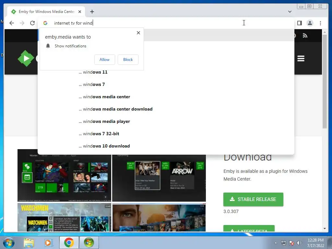Pick the 'windows 7 32-bit' suggestion
This screenshot has width=332, height=249.
click(x=166, y=134)
